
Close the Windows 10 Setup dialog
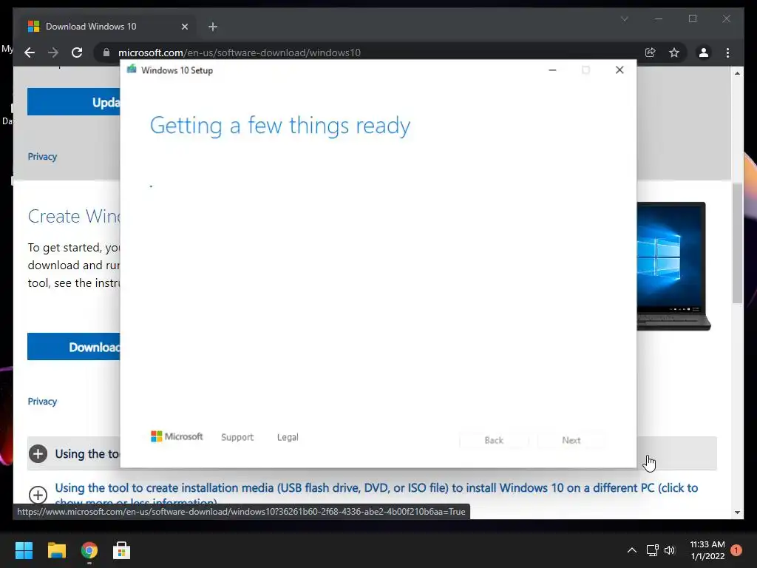(619, 70)
